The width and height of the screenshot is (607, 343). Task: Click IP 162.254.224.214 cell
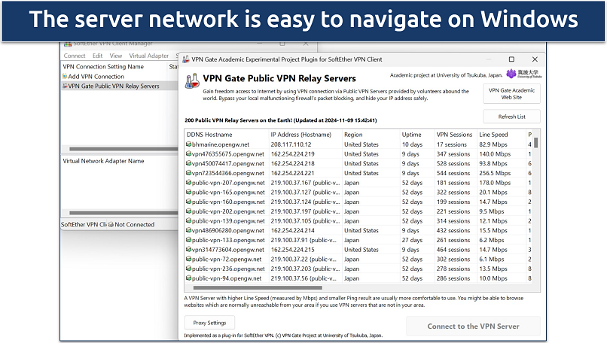[x=293, y=230]
